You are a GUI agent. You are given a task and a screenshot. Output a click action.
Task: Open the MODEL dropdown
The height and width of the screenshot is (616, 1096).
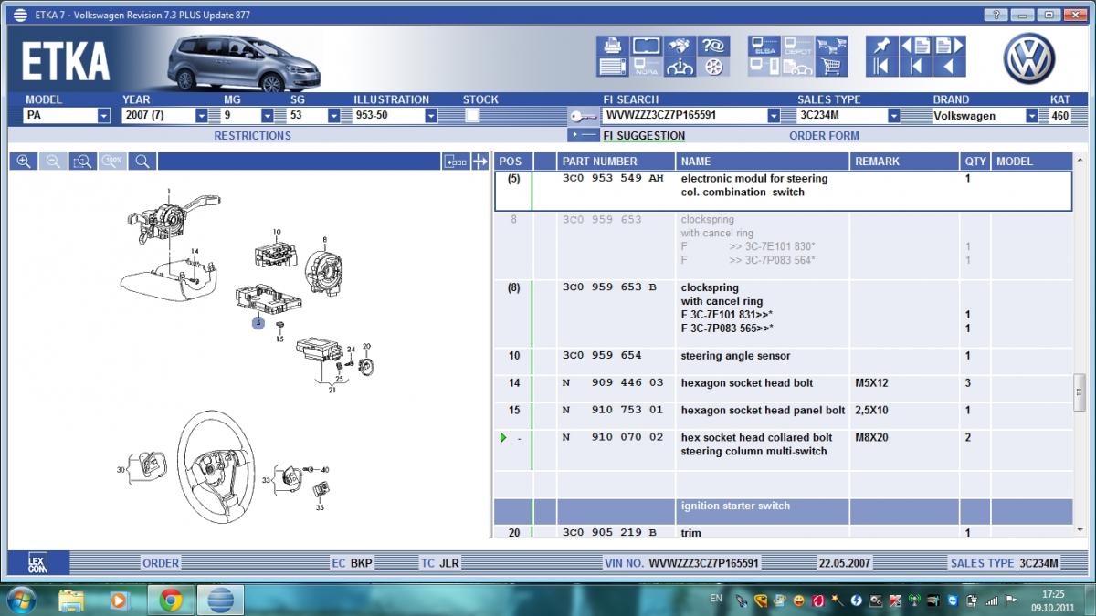[x=104, y=116]
